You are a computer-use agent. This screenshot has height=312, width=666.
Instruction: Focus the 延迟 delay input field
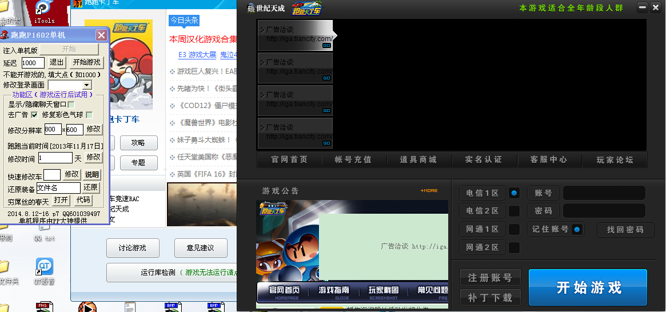[x=33, y=63]
